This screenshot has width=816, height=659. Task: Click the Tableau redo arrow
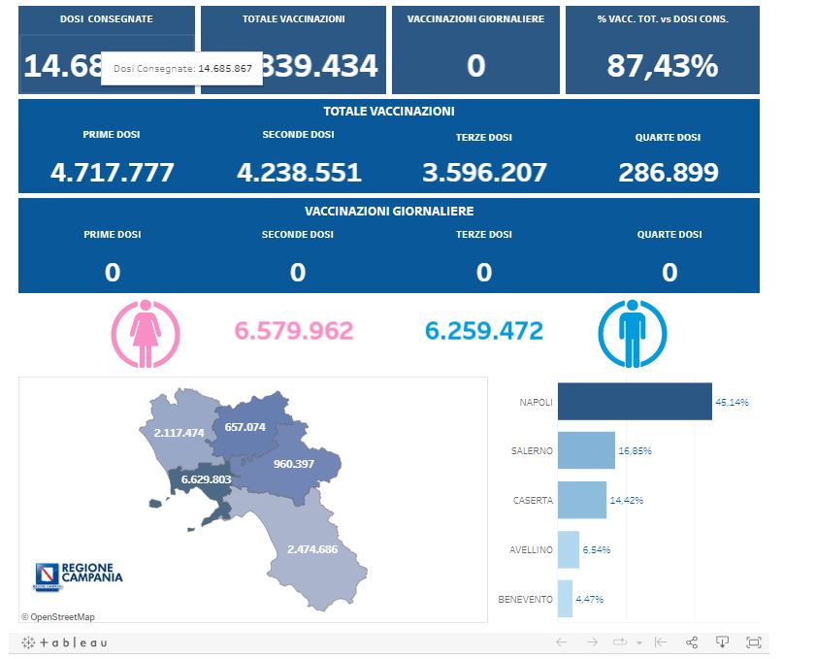[x=592, y=643]
